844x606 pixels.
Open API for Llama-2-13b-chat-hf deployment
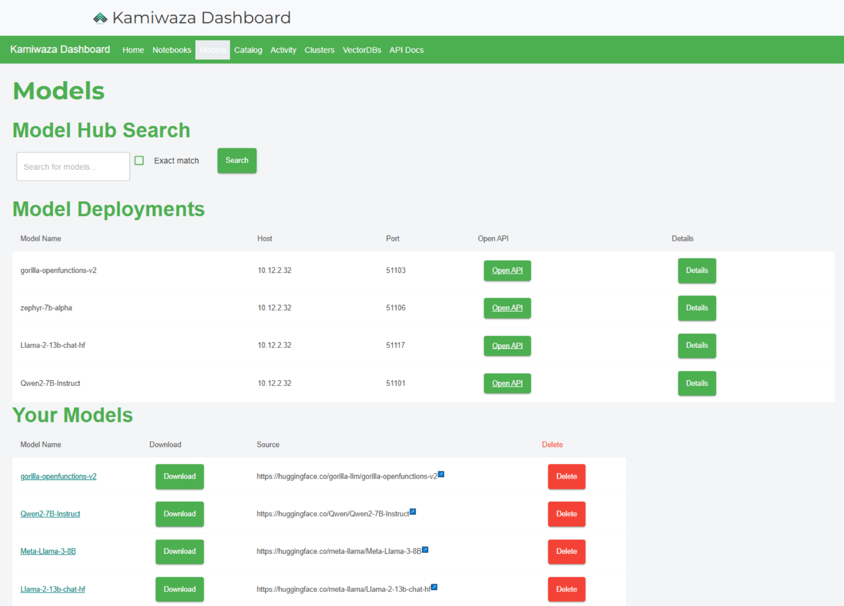coord(507,346)
